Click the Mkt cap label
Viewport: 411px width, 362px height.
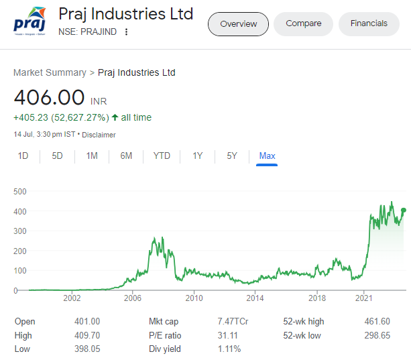(x=165, y=322)
